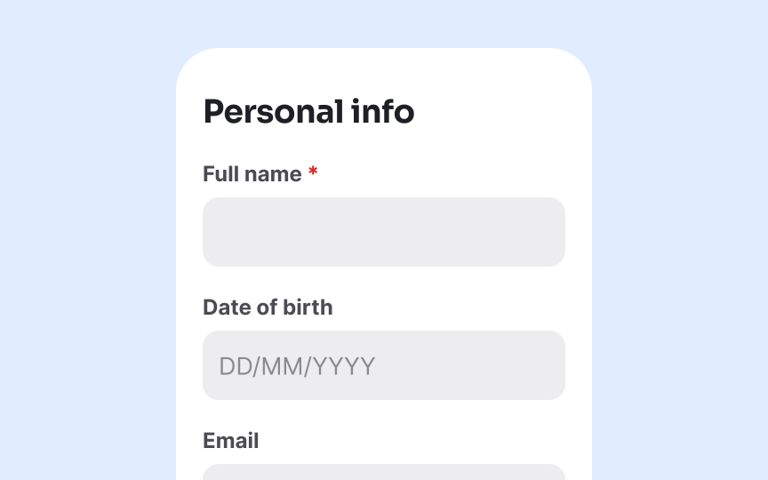Click the "Date of birth" label

[268, 308]
